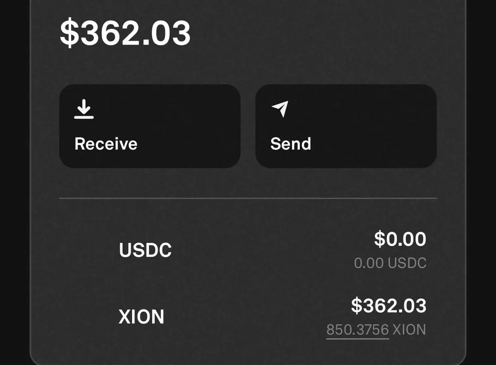Viewport: 496px width, 365px height.
Task: Click empty space between USDC and XION rows
Action: point(248,284)
